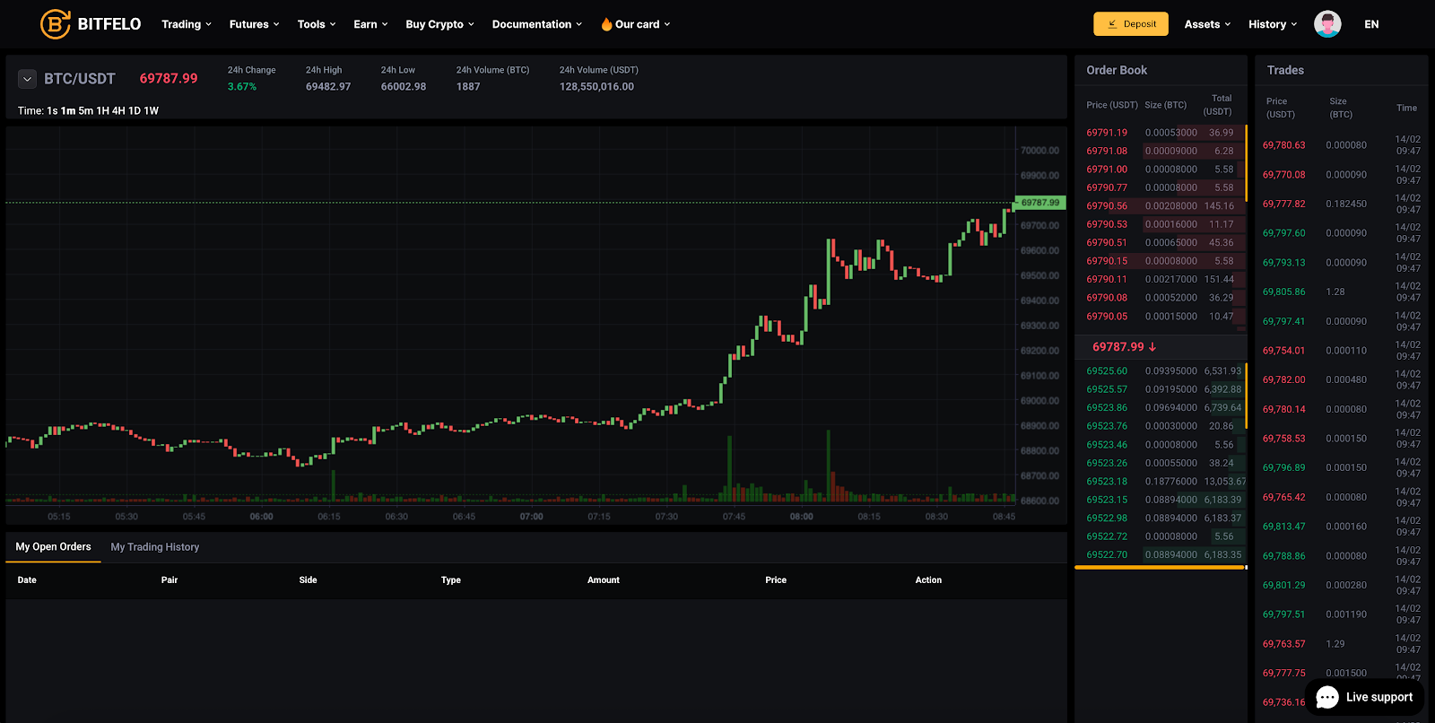Click the Bitfelo logo icon
The height and width of the screenshot is (723, 1435).
point(55,24)
